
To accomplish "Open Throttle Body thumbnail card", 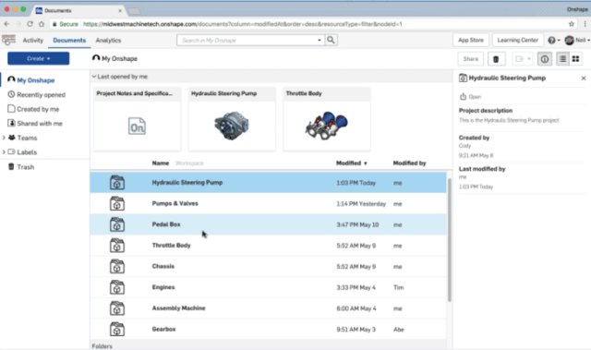I will (x=327, y=119).
